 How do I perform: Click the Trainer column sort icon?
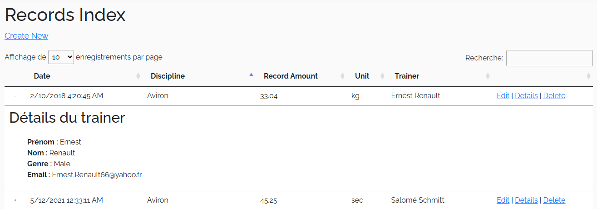point(488,76)
